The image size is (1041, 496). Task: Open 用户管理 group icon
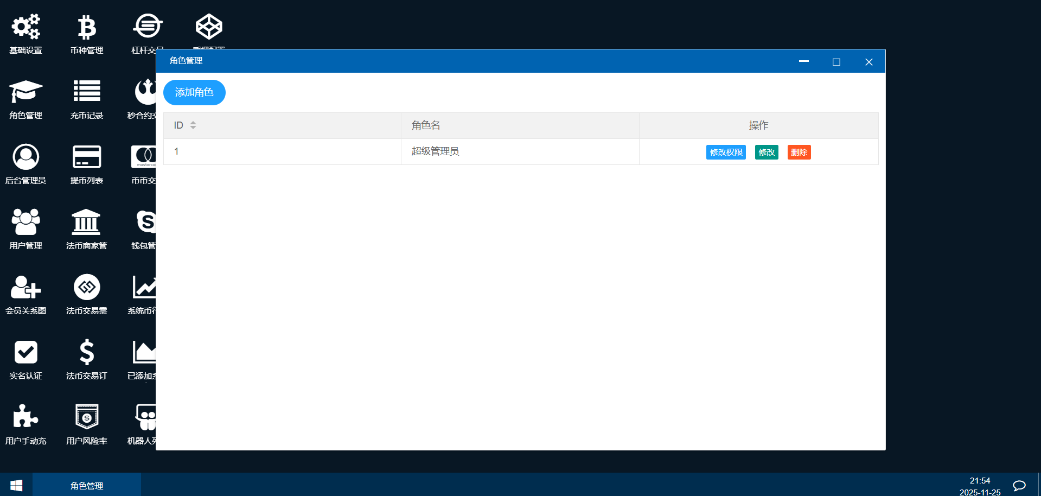tap(25, 222)
